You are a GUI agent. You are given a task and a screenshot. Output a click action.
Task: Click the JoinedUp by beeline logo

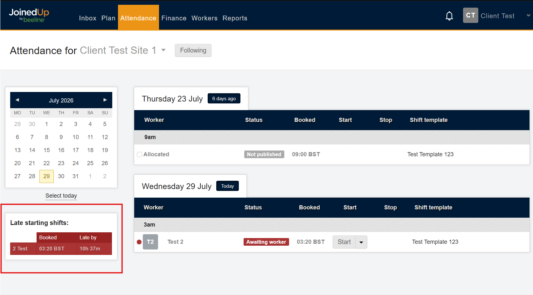29,15
